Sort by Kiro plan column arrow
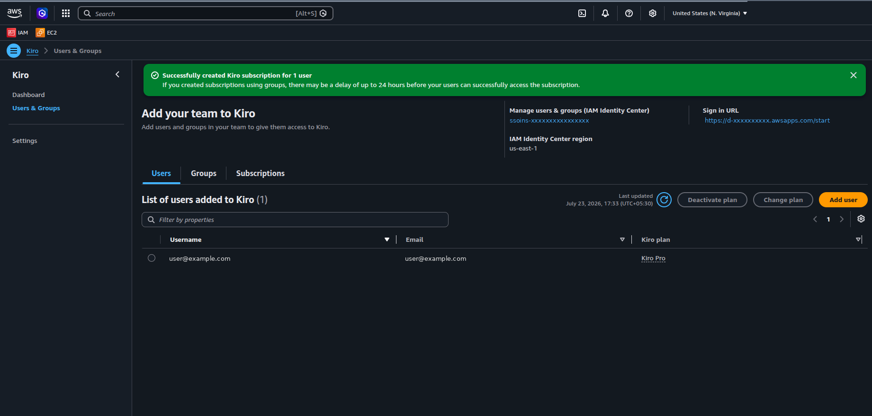 pyautogui.click(x=858, y=239)
